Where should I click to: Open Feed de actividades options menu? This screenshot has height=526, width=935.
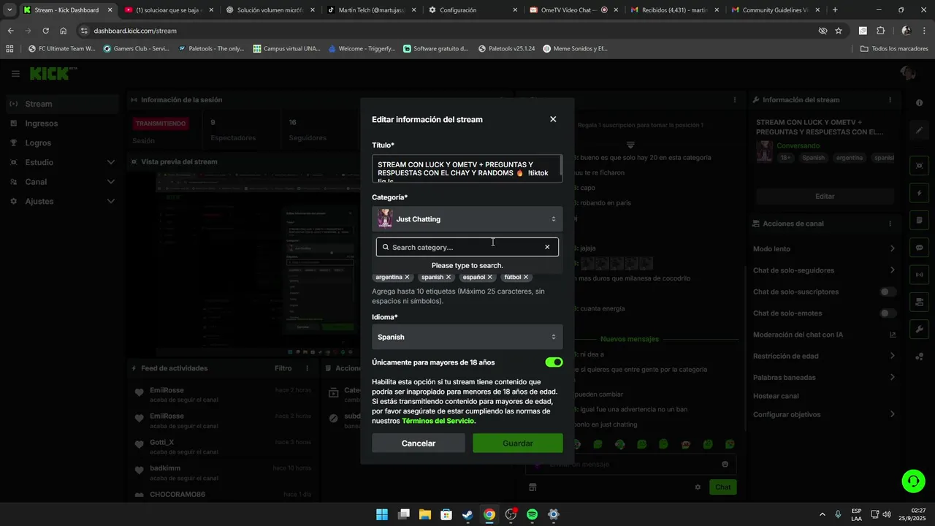307,368
